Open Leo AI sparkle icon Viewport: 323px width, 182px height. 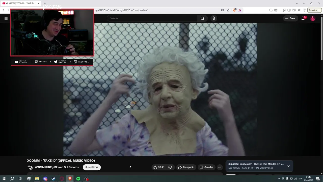coord(299,10)
